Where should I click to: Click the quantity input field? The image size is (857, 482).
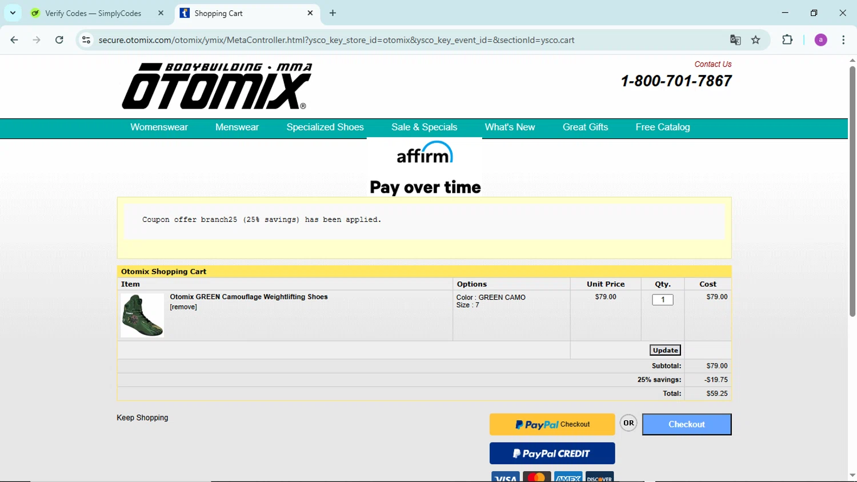663,300
